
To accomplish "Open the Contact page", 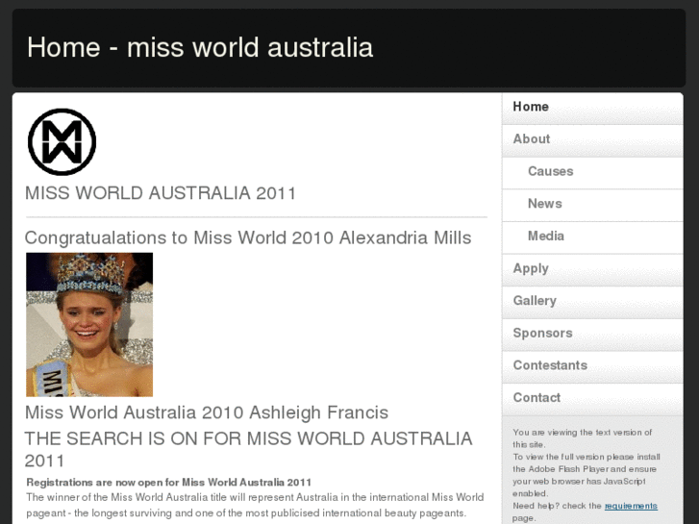I will click(x=592, y=400).
